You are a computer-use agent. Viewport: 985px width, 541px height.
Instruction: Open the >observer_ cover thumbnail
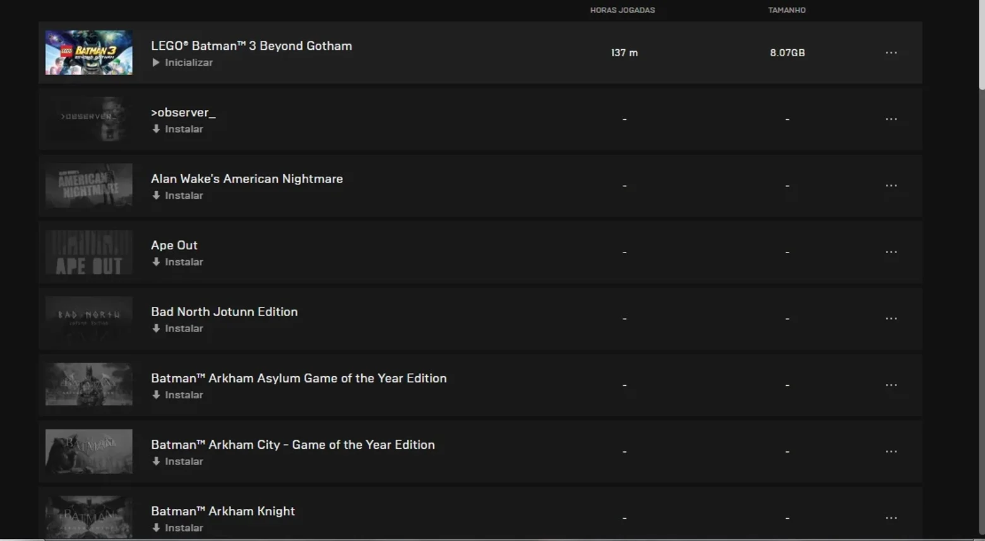pyautogui.click(x=89, y=119)
